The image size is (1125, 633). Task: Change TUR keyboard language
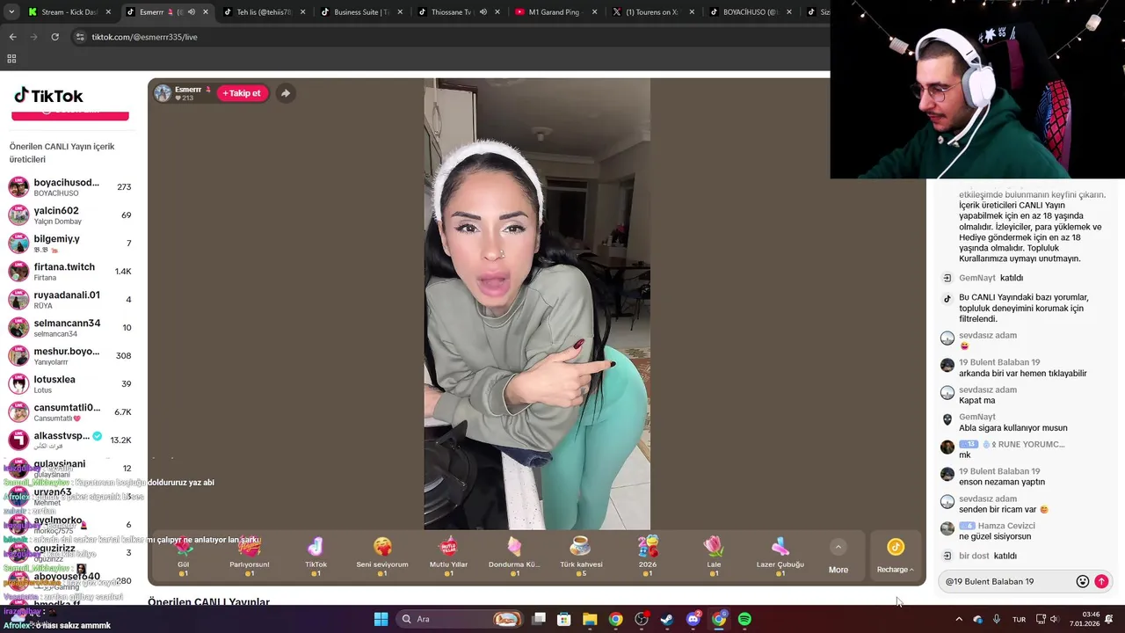1019,619
